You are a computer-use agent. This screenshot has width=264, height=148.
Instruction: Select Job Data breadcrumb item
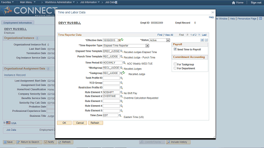110,2
